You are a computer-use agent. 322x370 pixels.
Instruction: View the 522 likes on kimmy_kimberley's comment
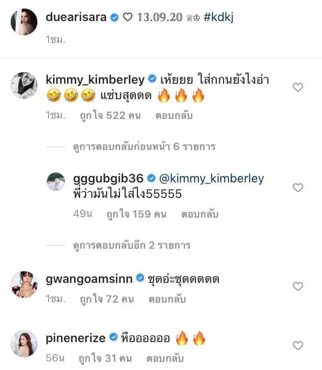[x=111, y=115]
